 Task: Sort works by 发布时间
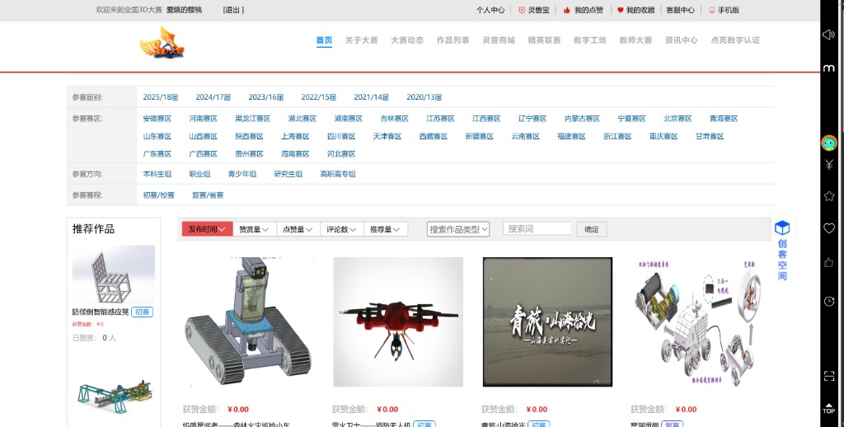[x=207, y=229]
